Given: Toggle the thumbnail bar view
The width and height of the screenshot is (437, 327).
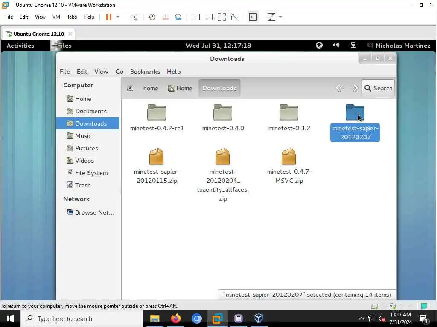Looking at the screenshot, I should click(209, 17).
